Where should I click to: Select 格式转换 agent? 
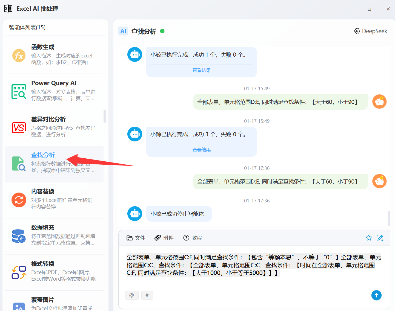point(54,272)
